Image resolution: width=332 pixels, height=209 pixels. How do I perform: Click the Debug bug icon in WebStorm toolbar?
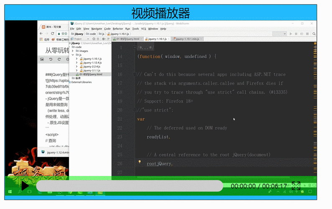coord(296,34)
